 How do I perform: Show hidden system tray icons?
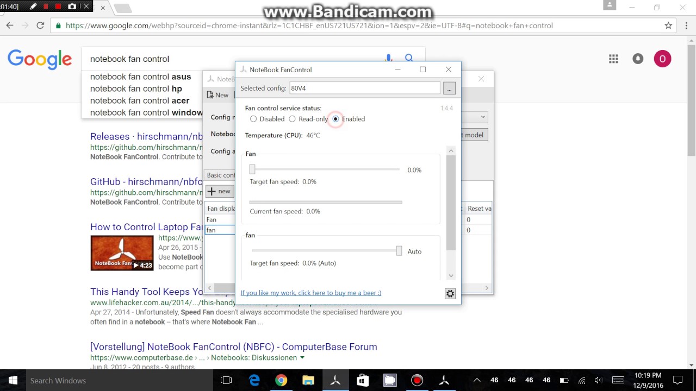pyautogui.click(x=477, y=380)
